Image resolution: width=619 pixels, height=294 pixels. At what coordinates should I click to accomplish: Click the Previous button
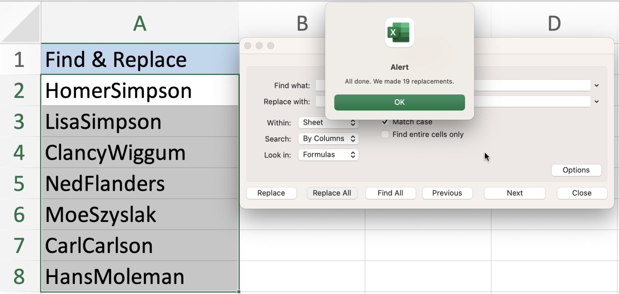tap(447, 193)
